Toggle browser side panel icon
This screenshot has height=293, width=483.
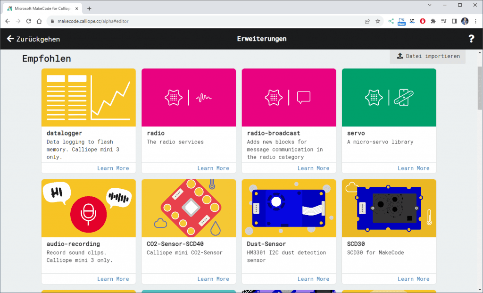[x=454, y=21]
